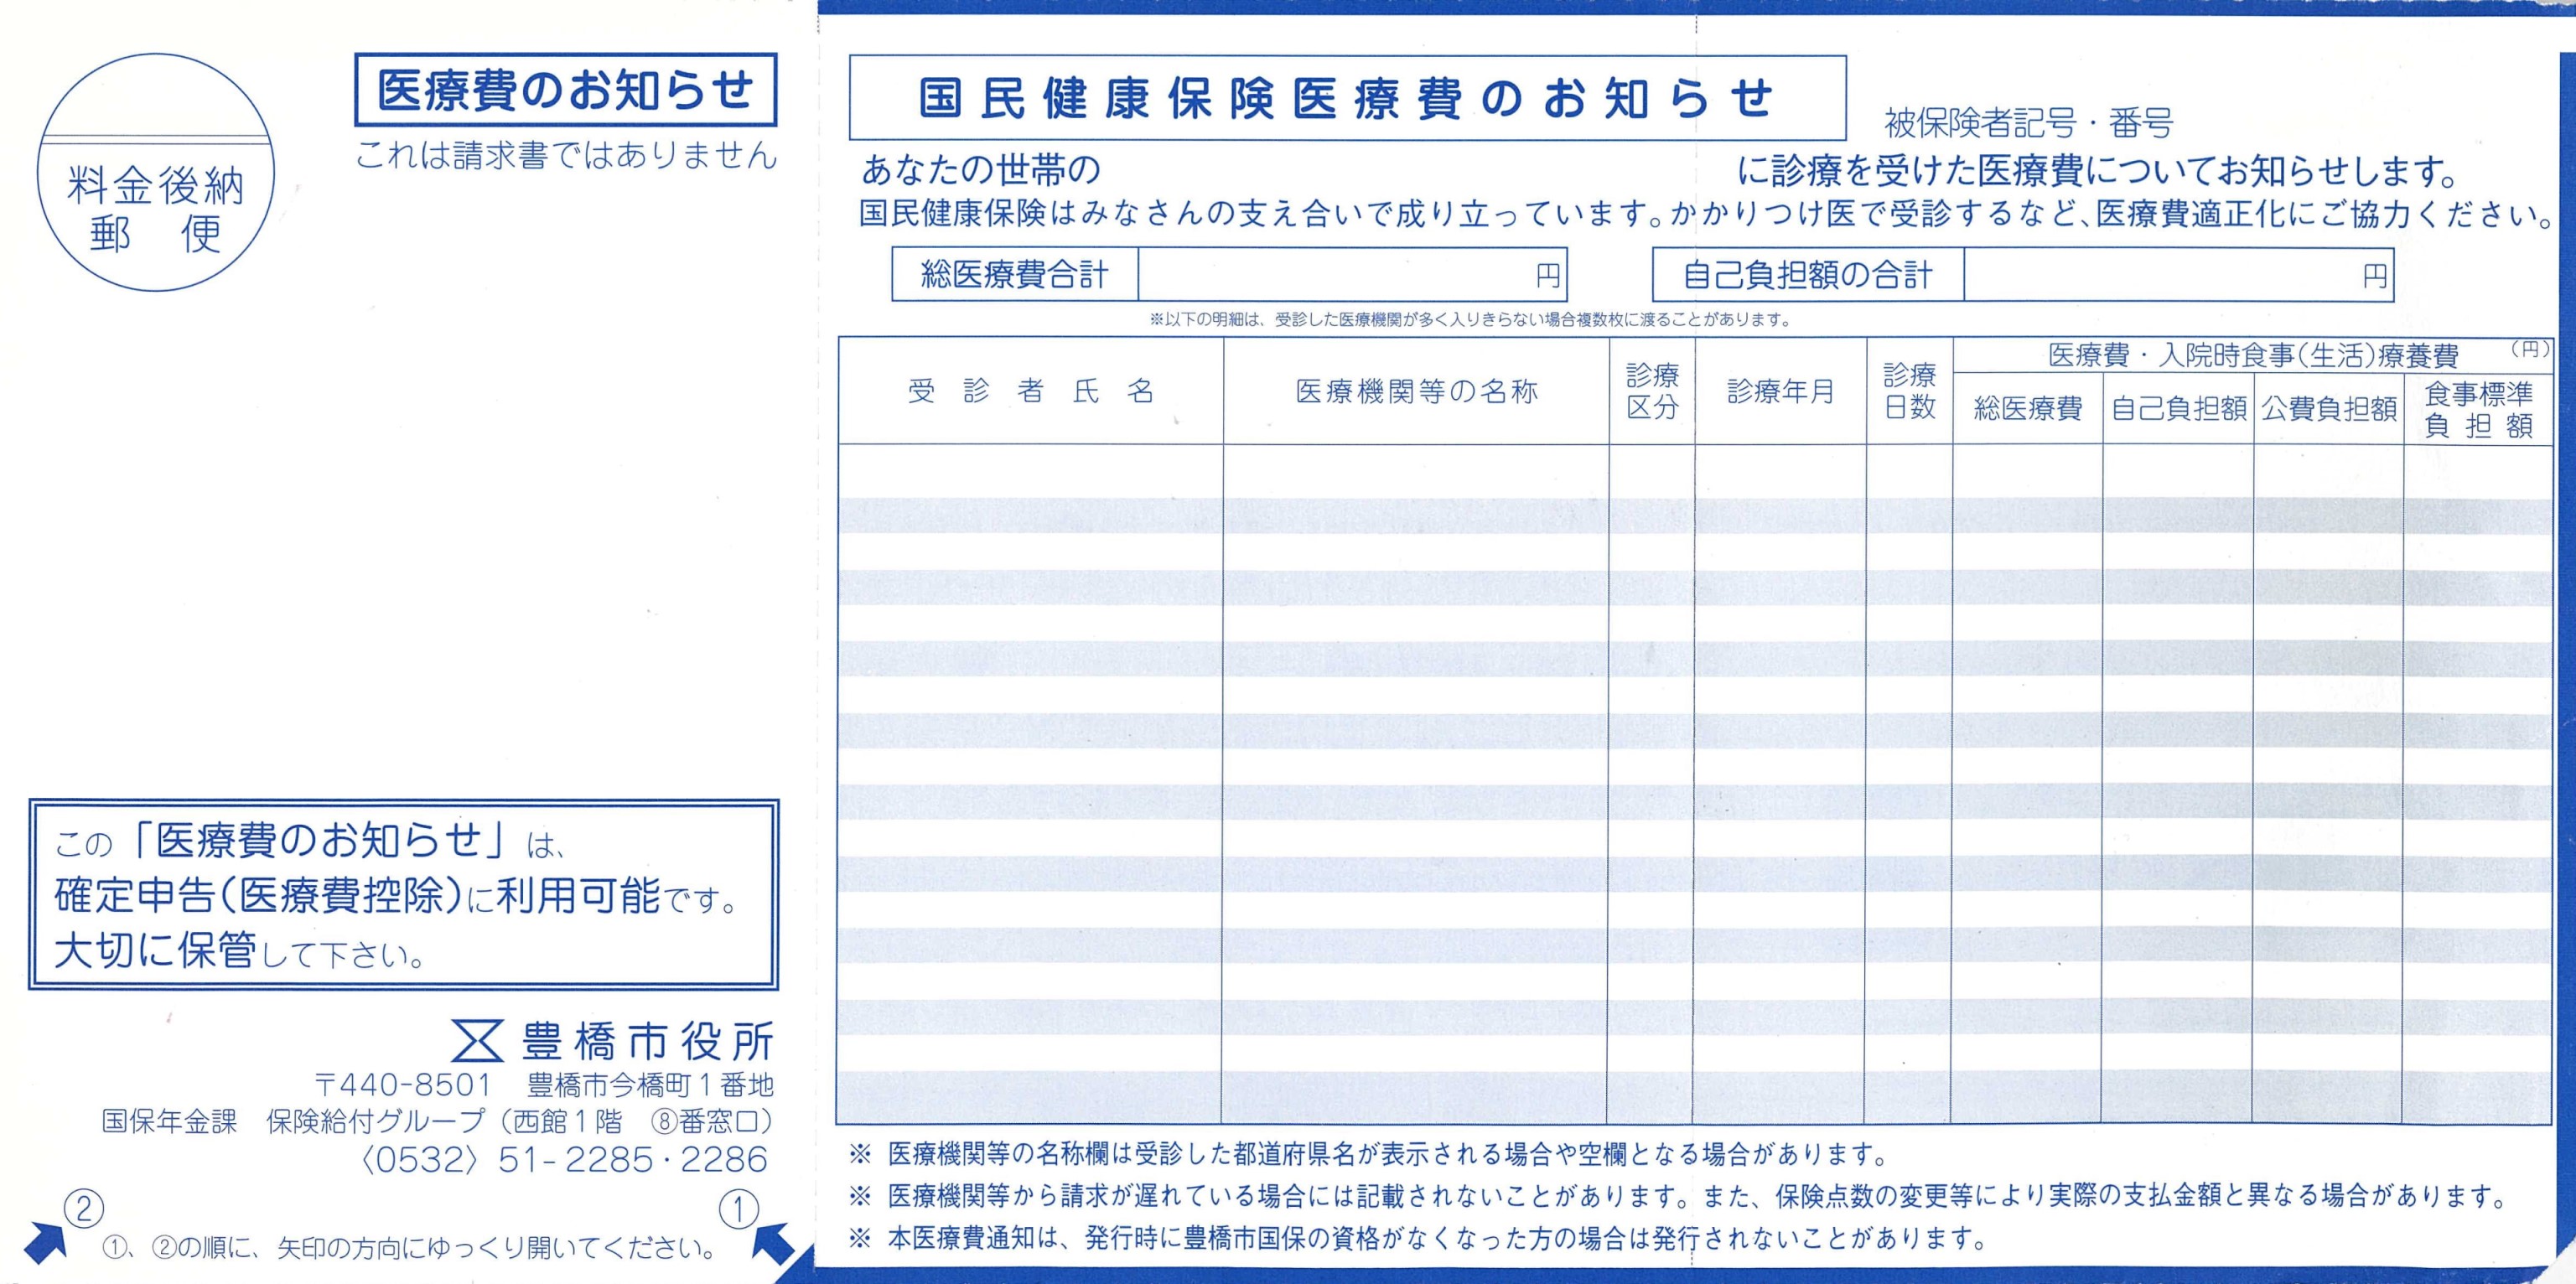Click the sentence に診療を受けた医療費についてお知らせします。
The height and width of the screenshot is (1284, 2576).
[2097, 172]
